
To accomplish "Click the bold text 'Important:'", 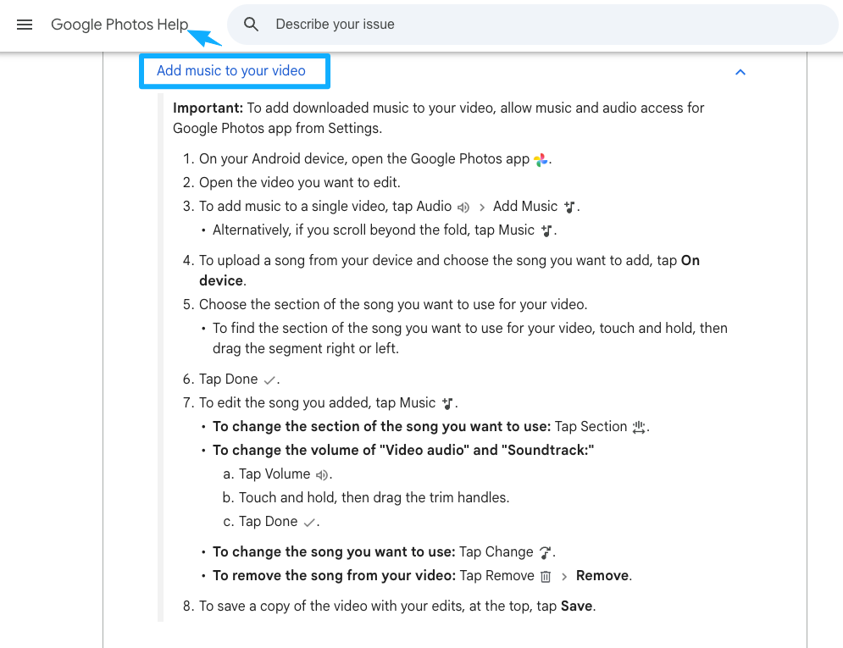I will [x=208, y=108].
